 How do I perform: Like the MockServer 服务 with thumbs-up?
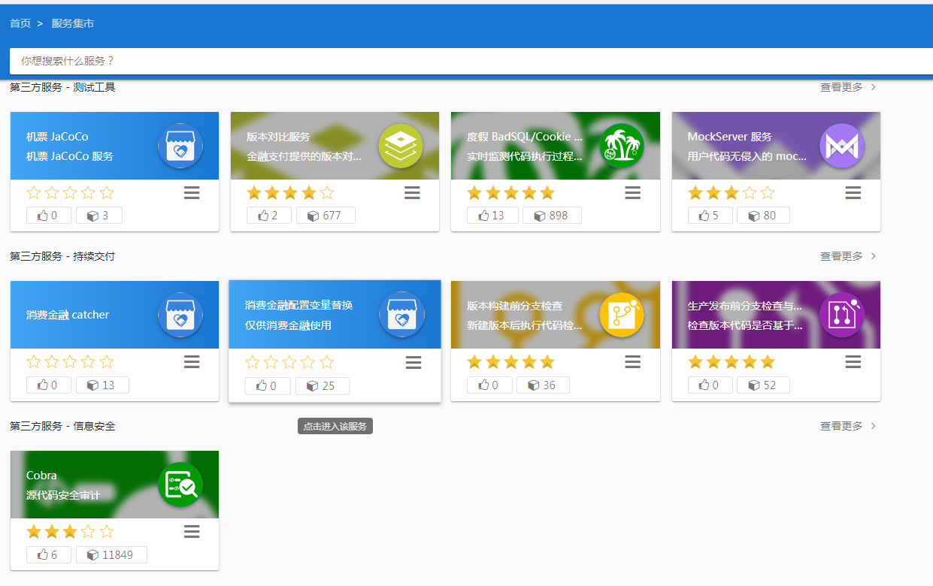710,216
